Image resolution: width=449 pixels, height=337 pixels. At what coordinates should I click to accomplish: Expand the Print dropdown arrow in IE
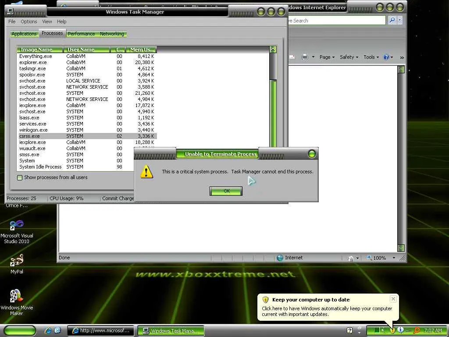pos(313,57)
